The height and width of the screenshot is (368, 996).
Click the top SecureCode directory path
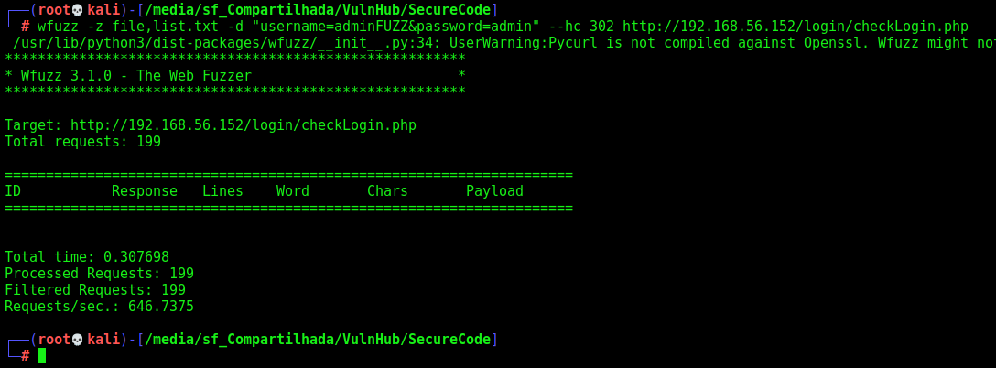(318, 10)
